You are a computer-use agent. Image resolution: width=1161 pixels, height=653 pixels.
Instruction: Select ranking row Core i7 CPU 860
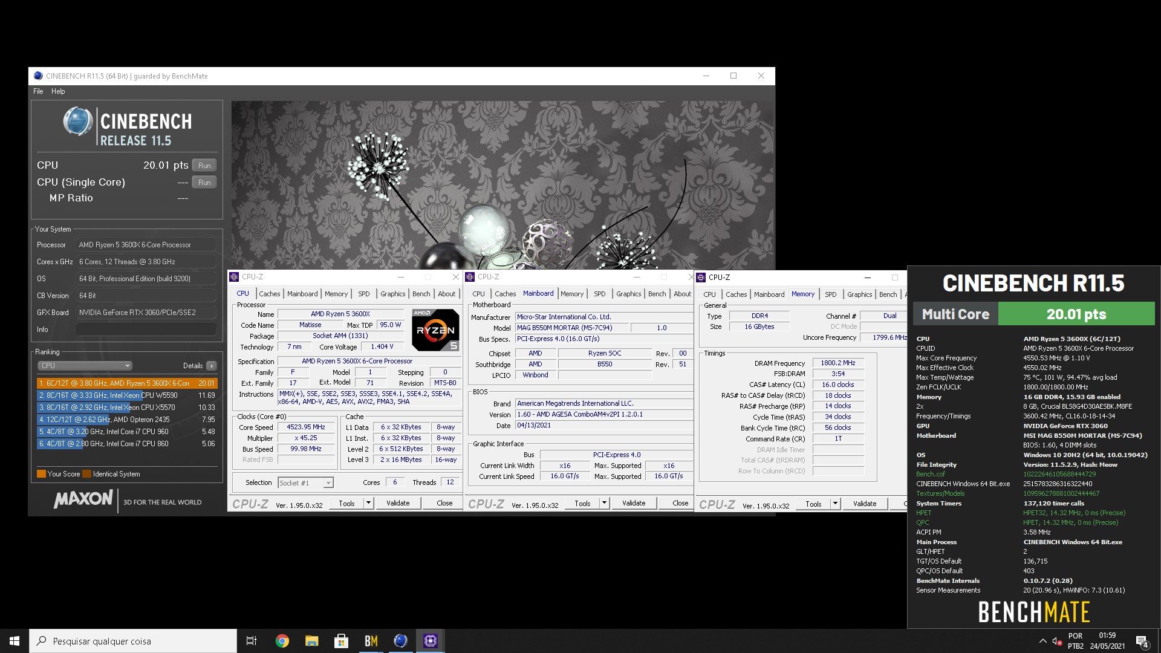point(126,444)
